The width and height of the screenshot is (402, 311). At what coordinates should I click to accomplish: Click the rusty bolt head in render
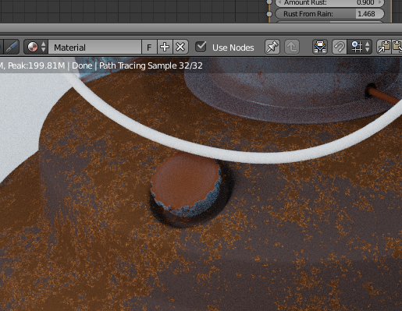click(x=187, y=184)
